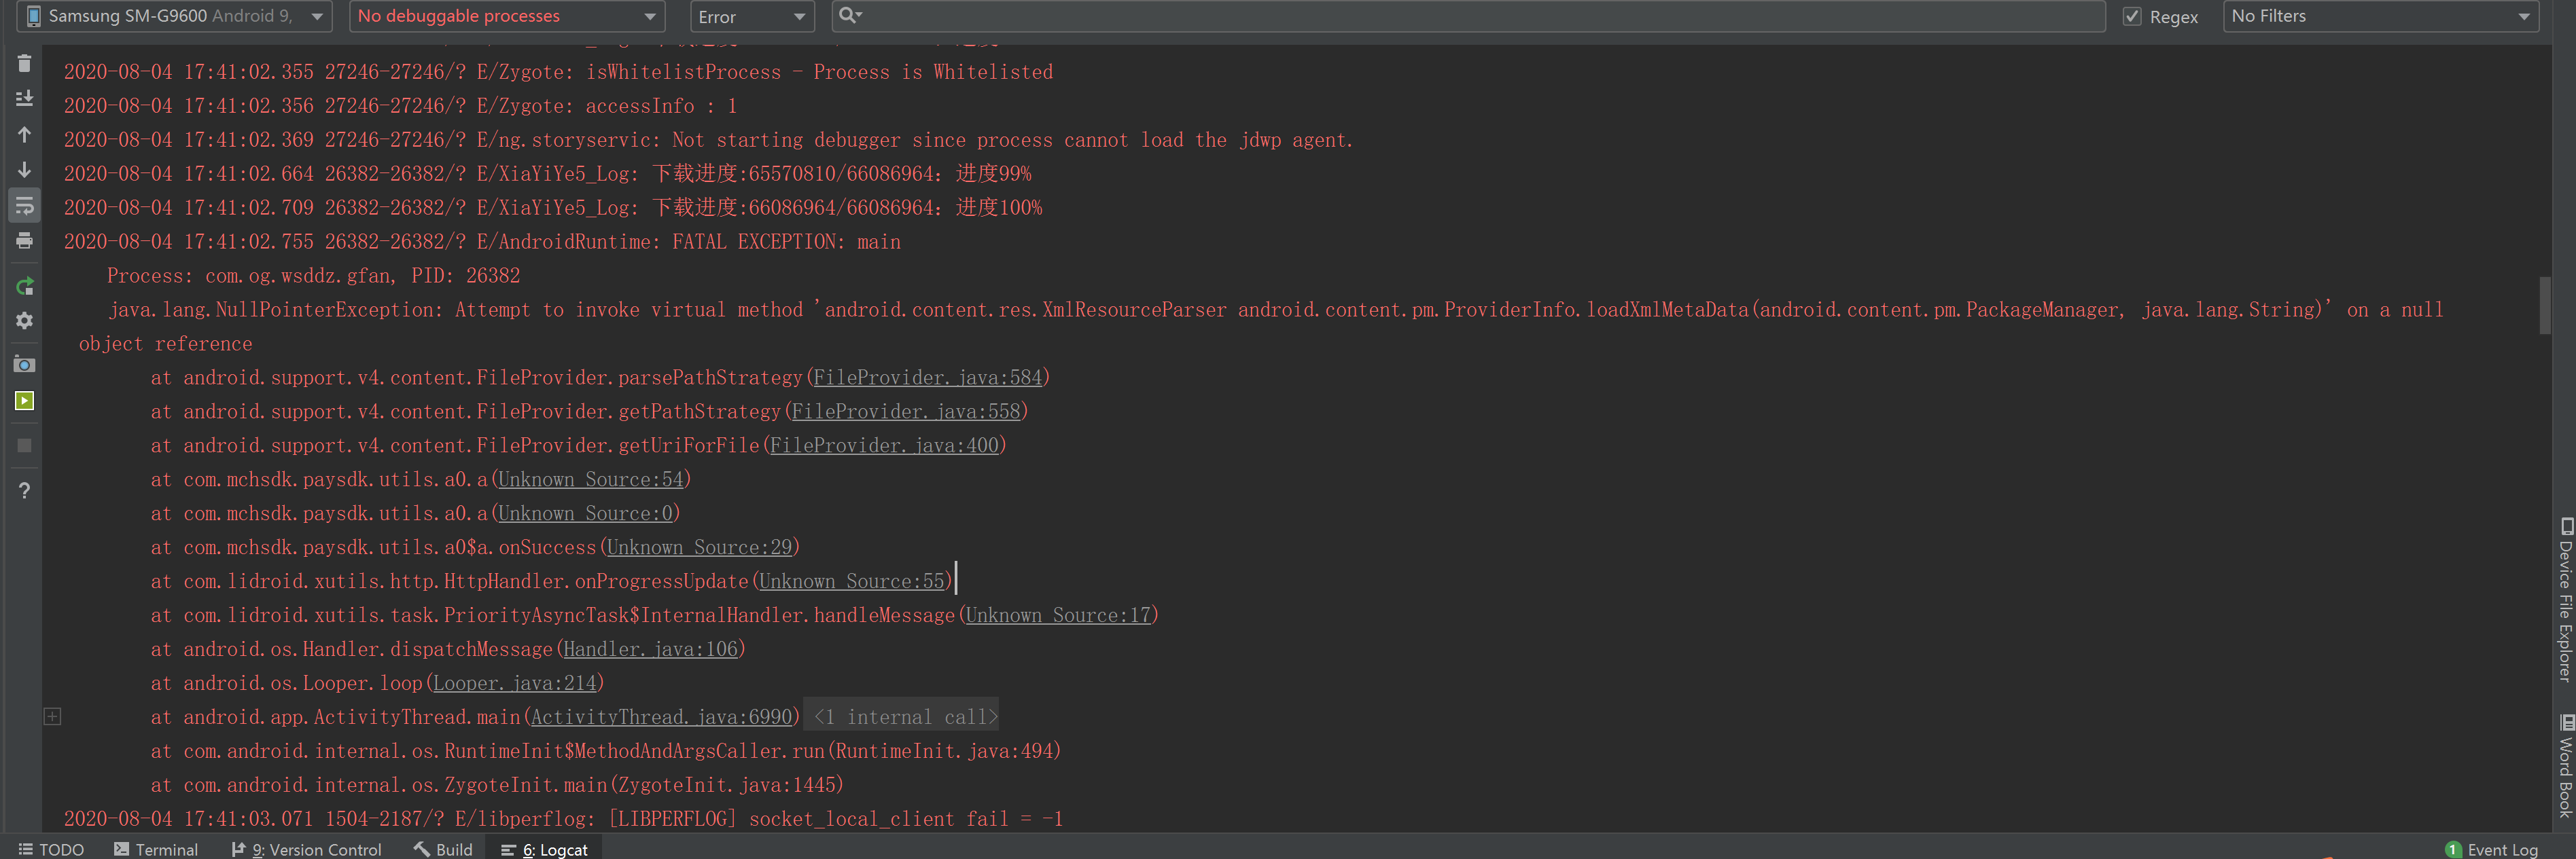Click inside the logcat search field
Screen dimensions: 2576x859
(1400, 16)
